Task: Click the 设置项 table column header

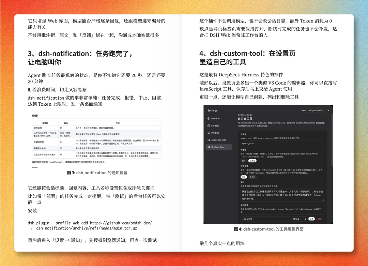Action: pyautogui.click(x=45, y=123)
